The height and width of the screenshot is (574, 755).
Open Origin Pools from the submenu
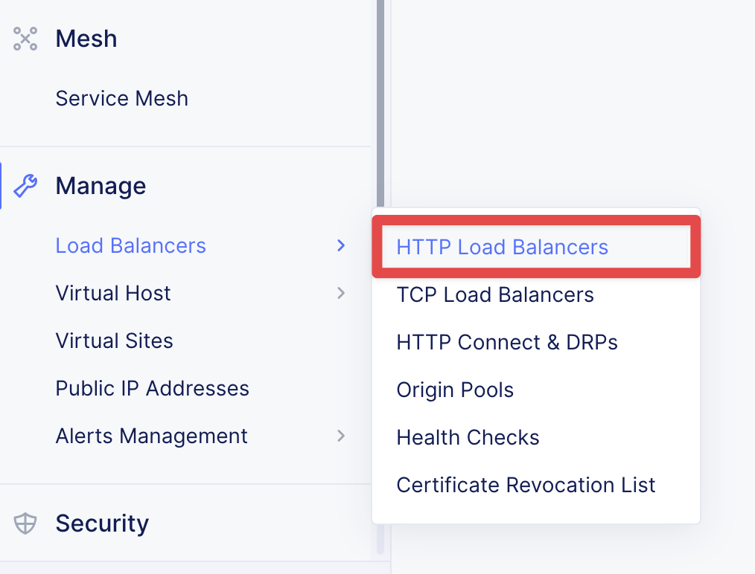click(x=455, y=390)
